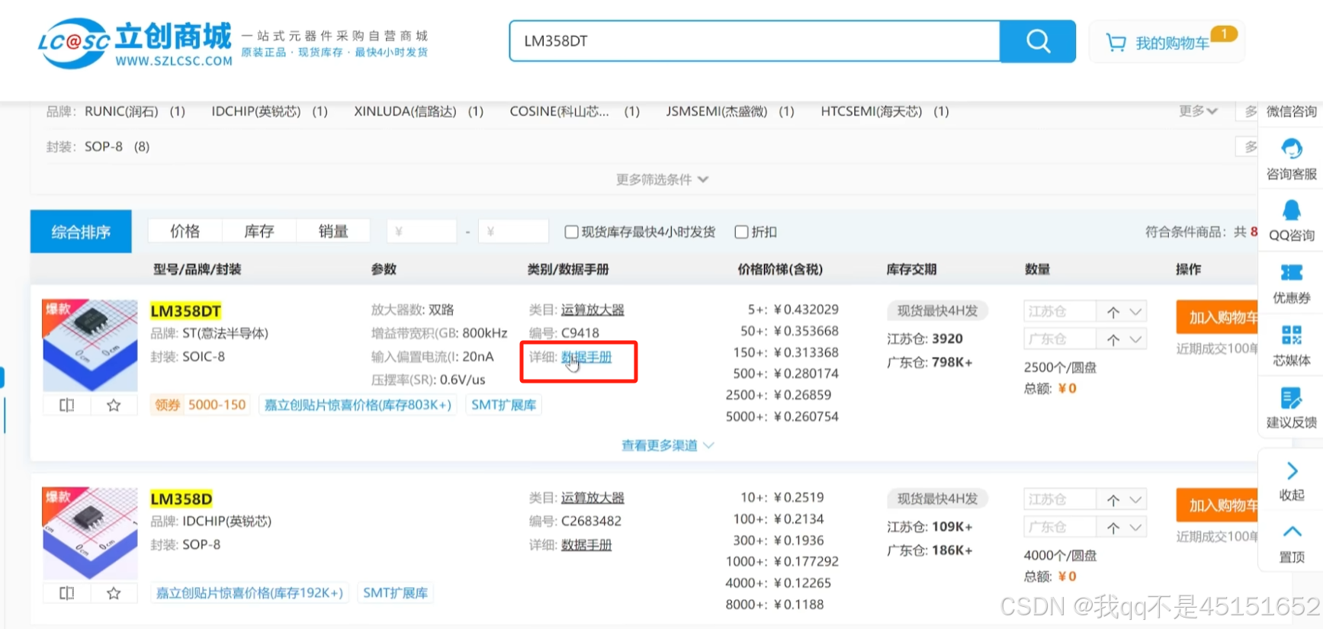Open LM358D product thumbnail

(x=90, y=533)
